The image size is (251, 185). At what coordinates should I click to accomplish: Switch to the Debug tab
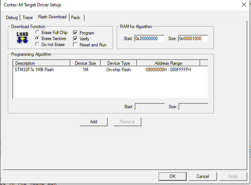pyautogui.click(x=12, y=18)
